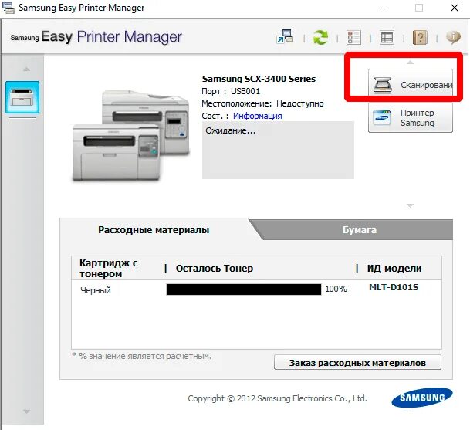Click the Порт : USB001 text
Viewport: 470px width, 430px height.
[x=231, y=91]
